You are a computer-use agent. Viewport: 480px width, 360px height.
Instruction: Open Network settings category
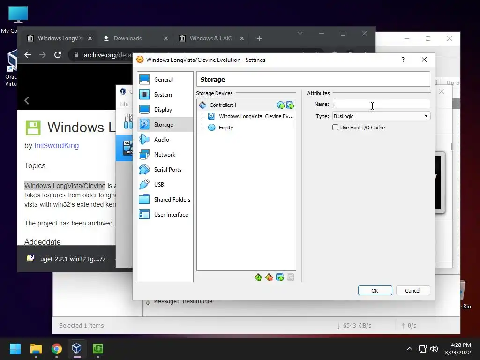[165, 155]
